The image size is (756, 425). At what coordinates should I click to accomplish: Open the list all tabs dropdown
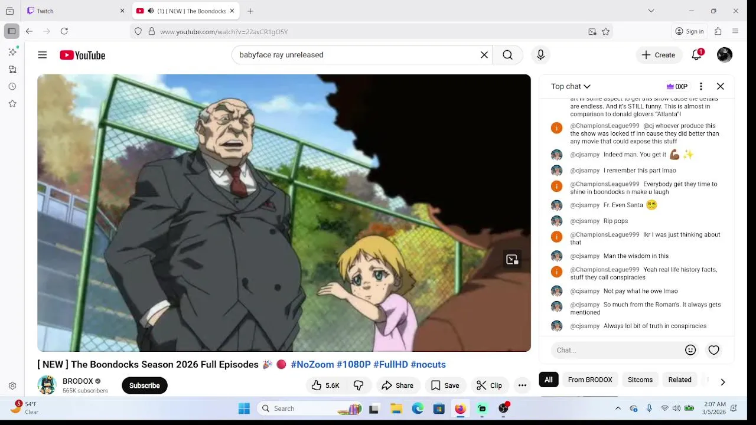tap(651, 11)
